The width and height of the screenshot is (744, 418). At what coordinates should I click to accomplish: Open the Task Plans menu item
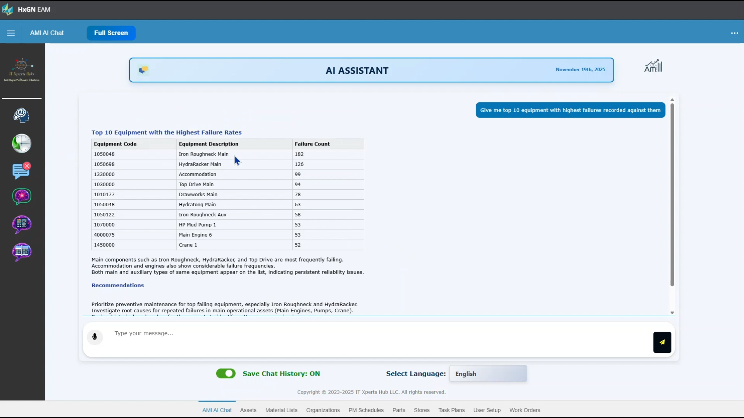tap(451, 410)
